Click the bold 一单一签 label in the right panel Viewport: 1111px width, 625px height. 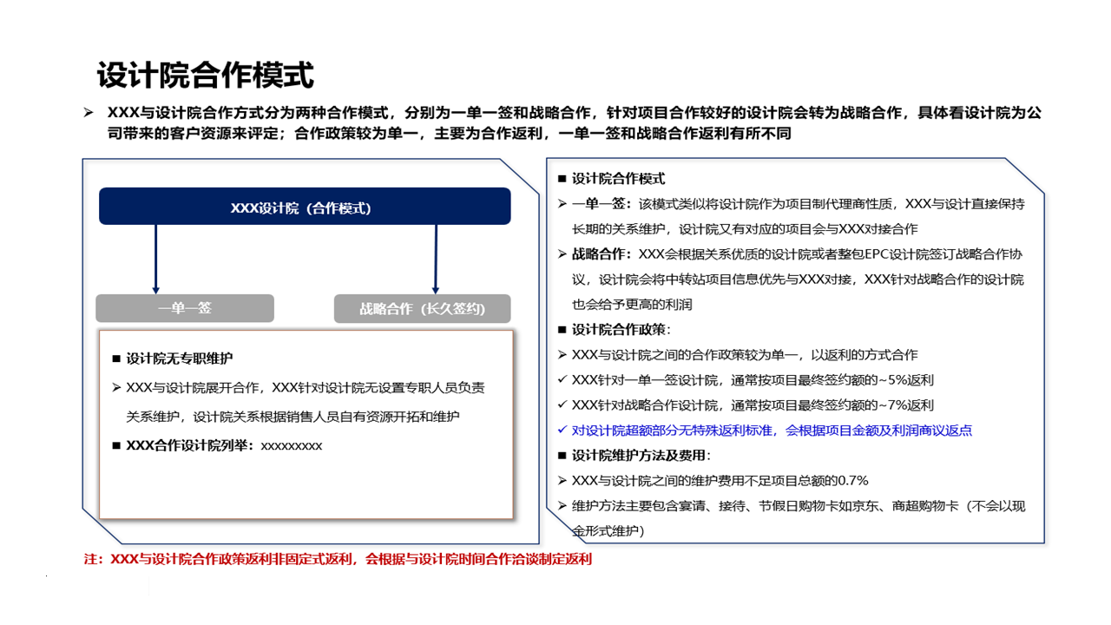[602, 204]
